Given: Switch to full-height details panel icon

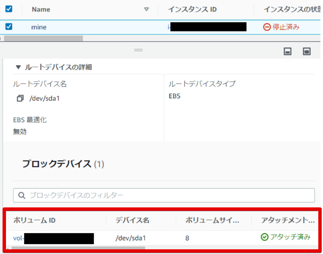Looking at the screenshot, I should point(306,51).
